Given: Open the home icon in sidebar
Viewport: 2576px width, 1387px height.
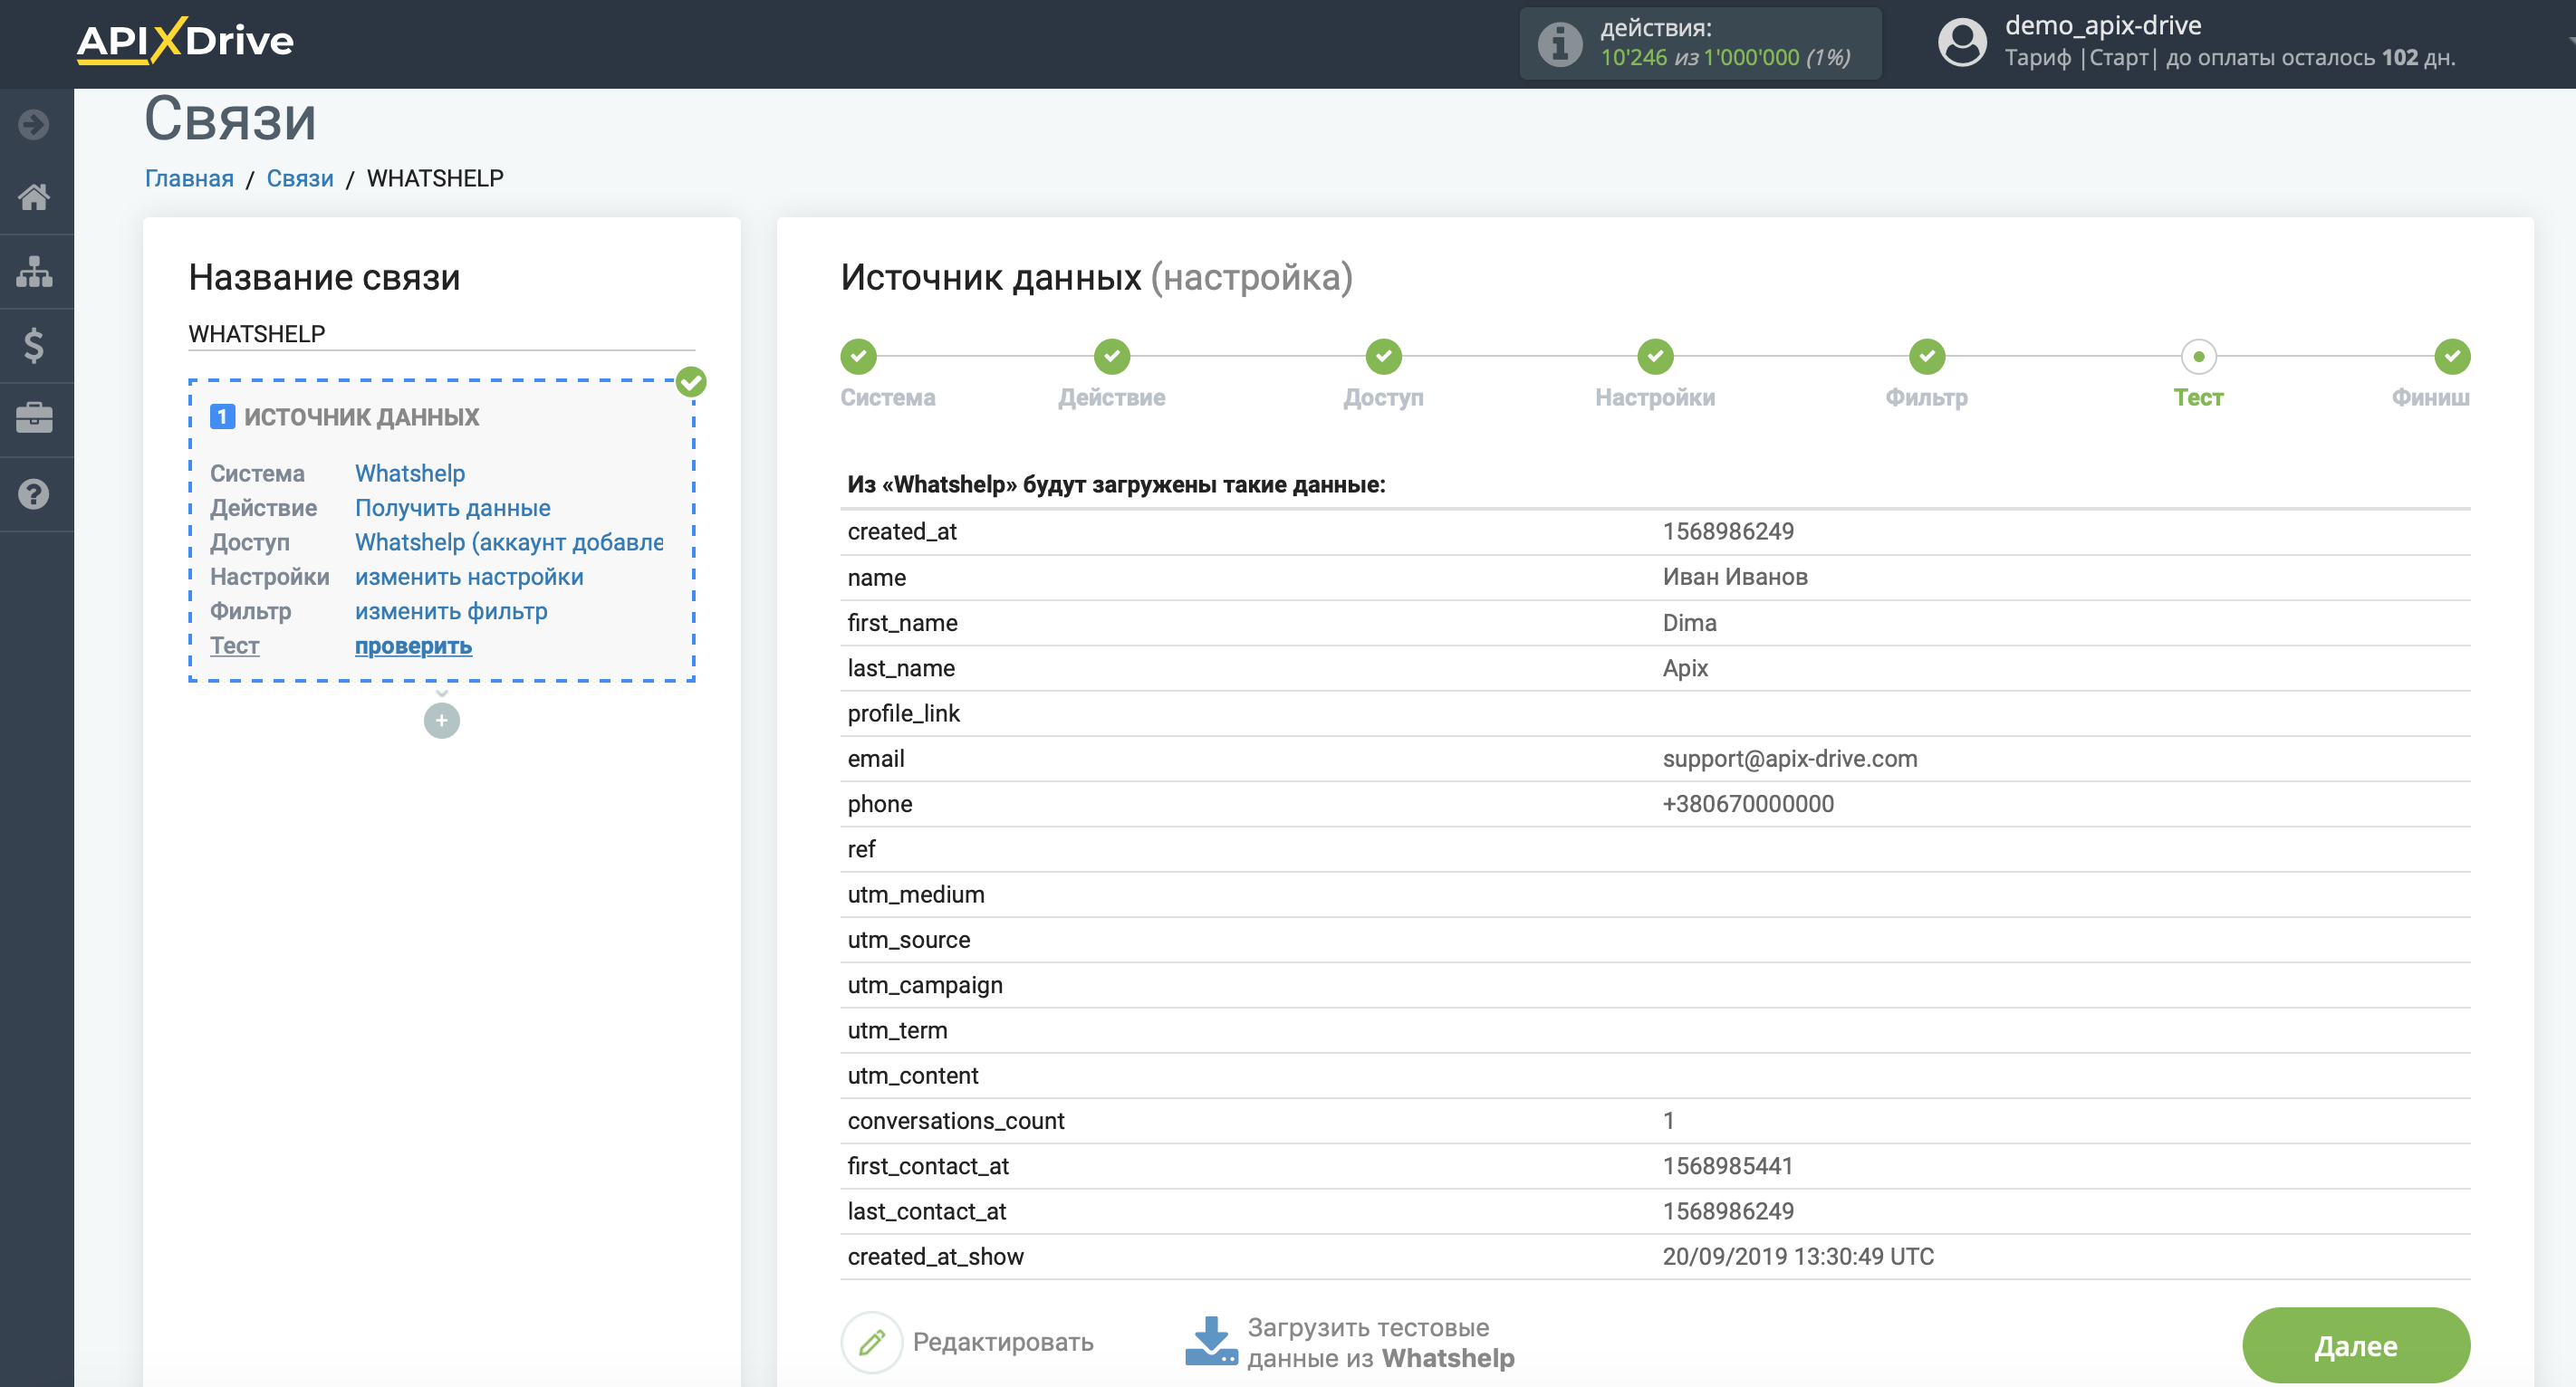Looking at the screenshot, I should tap(34, 196).
